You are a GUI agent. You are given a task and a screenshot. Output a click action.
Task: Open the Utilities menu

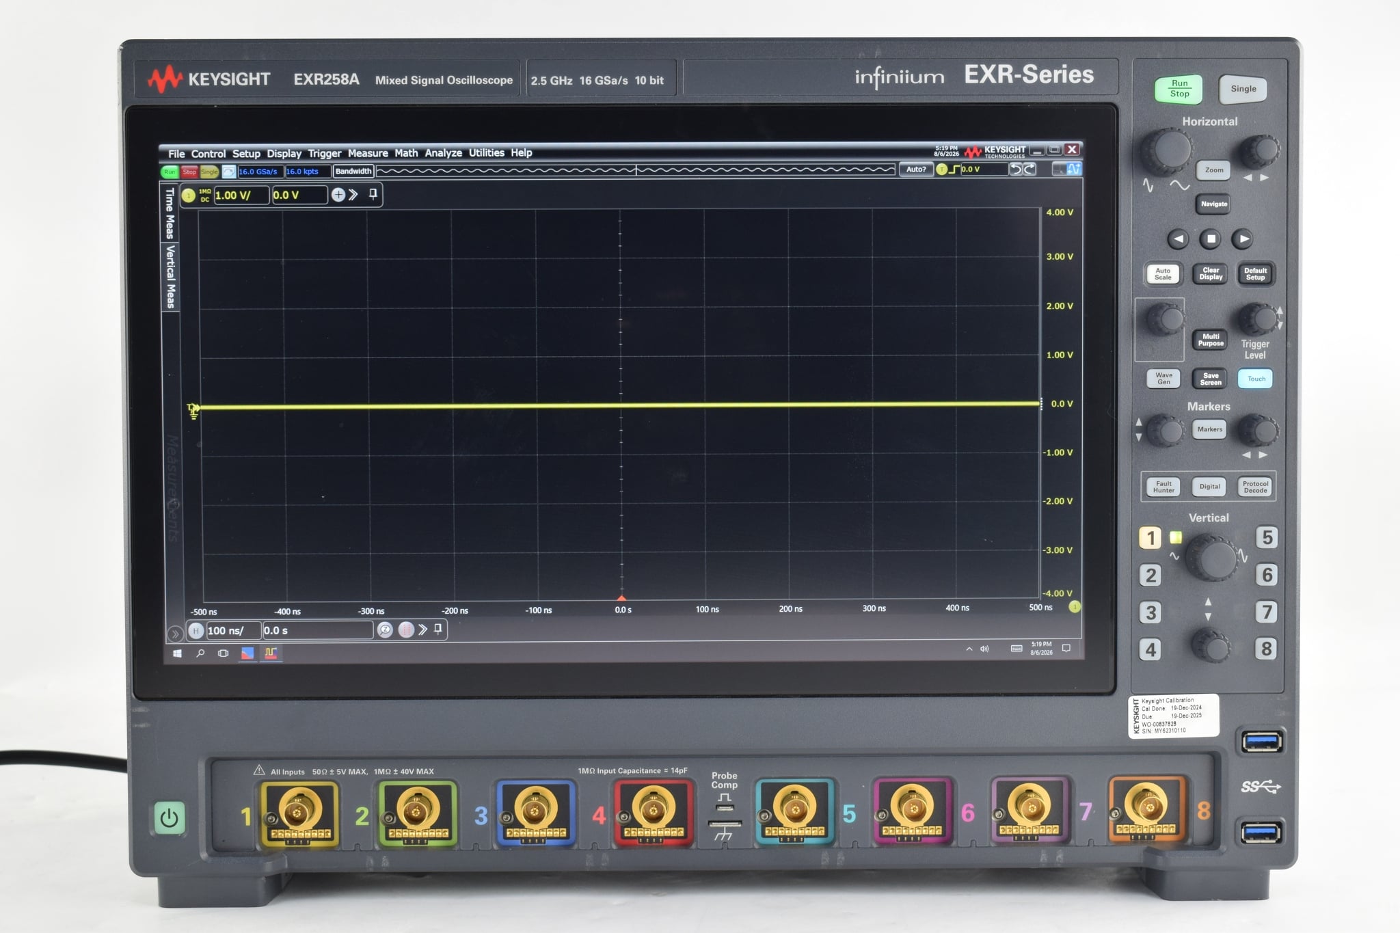click(x=486, y=152)
